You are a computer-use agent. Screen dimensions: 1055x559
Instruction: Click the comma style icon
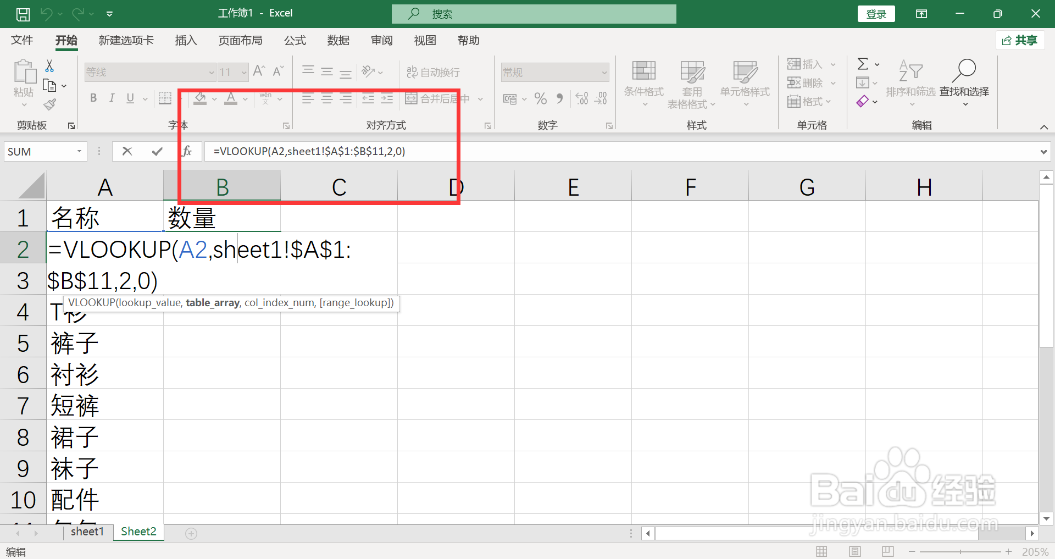click(559, 98)
